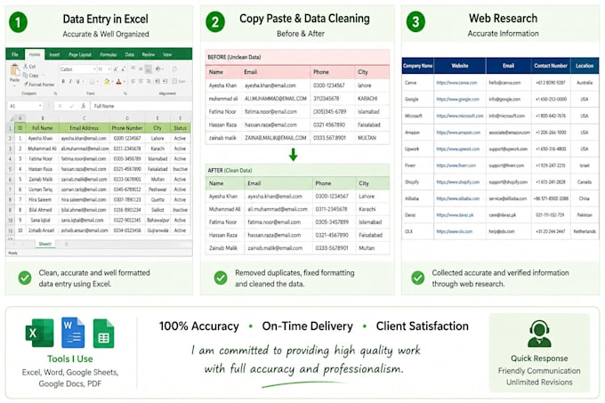
Task: Switch to the Insert tab
Action: [54, 54]
